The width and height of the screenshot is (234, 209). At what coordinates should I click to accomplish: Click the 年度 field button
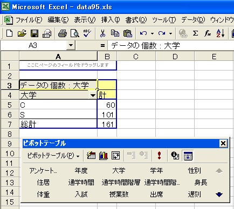[x=81, y=171]
